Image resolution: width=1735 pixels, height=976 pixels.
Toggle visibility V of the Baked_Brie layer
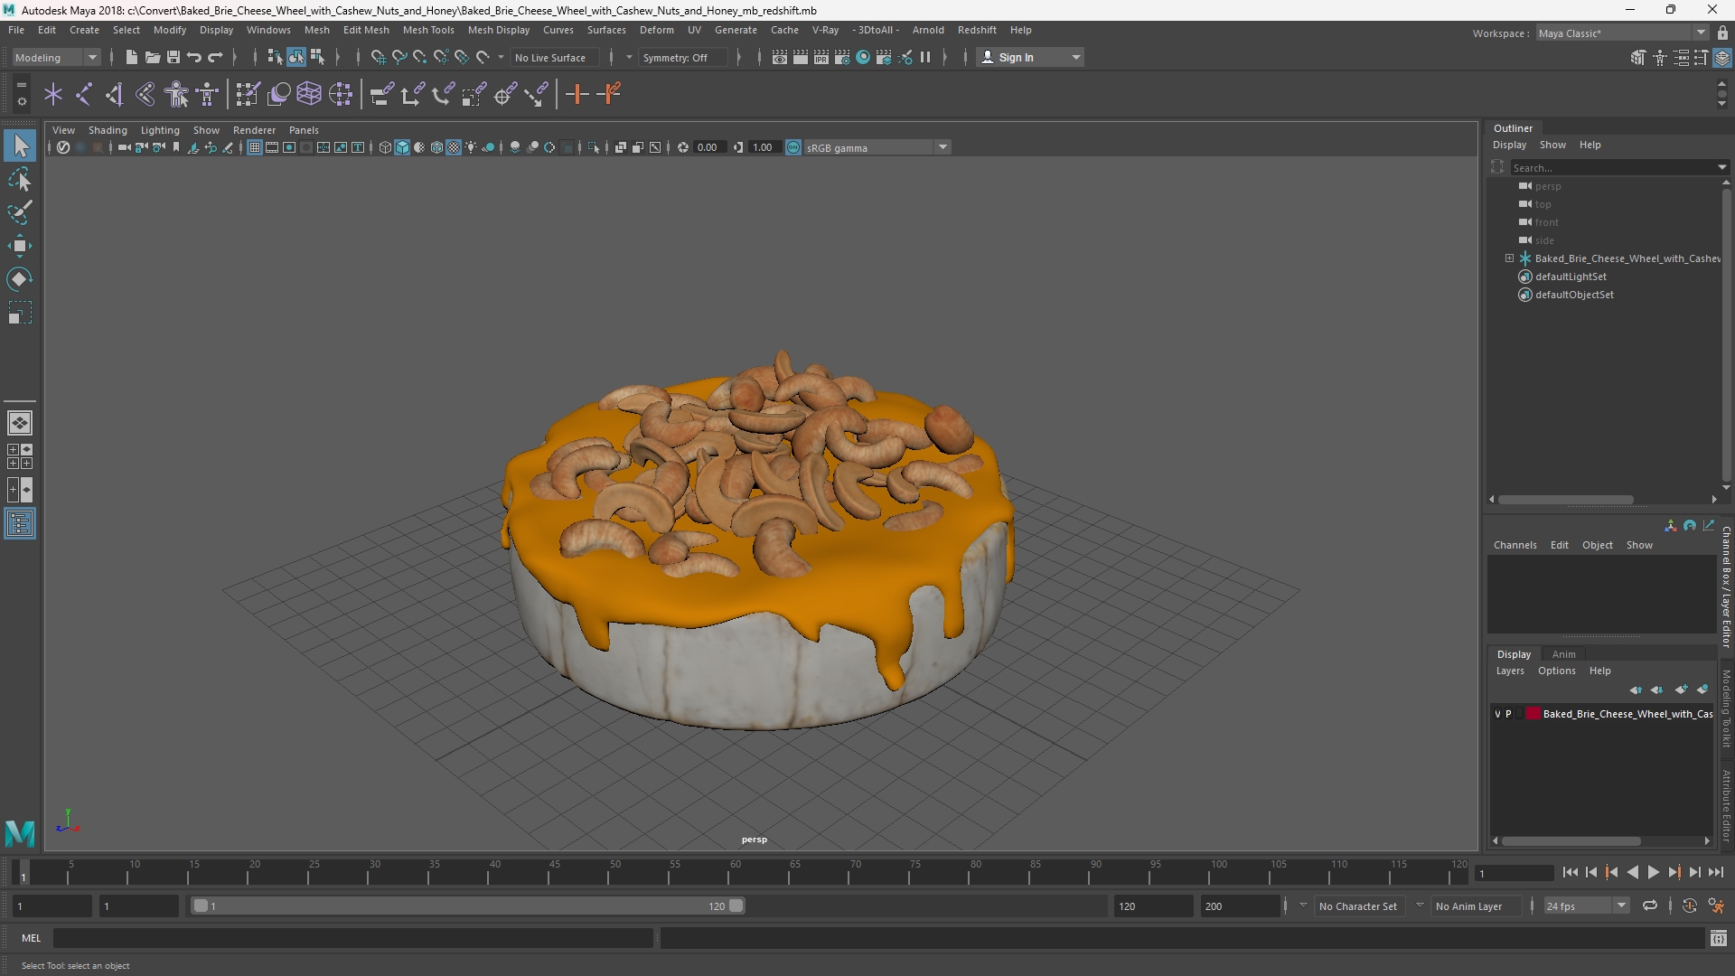1497,714
